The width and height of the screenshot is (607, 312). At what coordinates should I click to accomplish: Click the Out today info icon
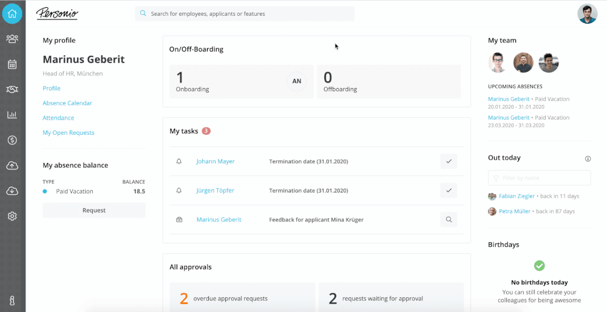click(588, 158)
